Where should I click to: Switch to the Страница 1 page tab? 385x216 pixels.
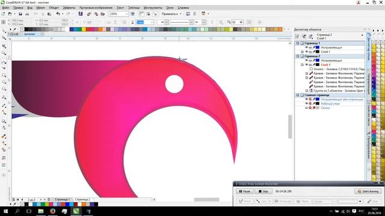pyautogui.click(x=62, y=199)
